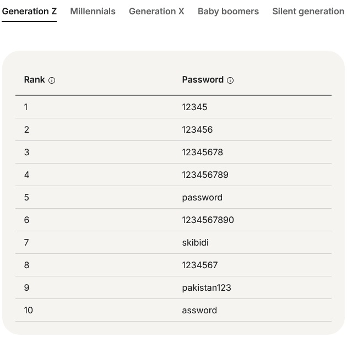The width and height of the screenshot is (347, 337).
Task: Click the Rank column header
Action: point(34,80)
